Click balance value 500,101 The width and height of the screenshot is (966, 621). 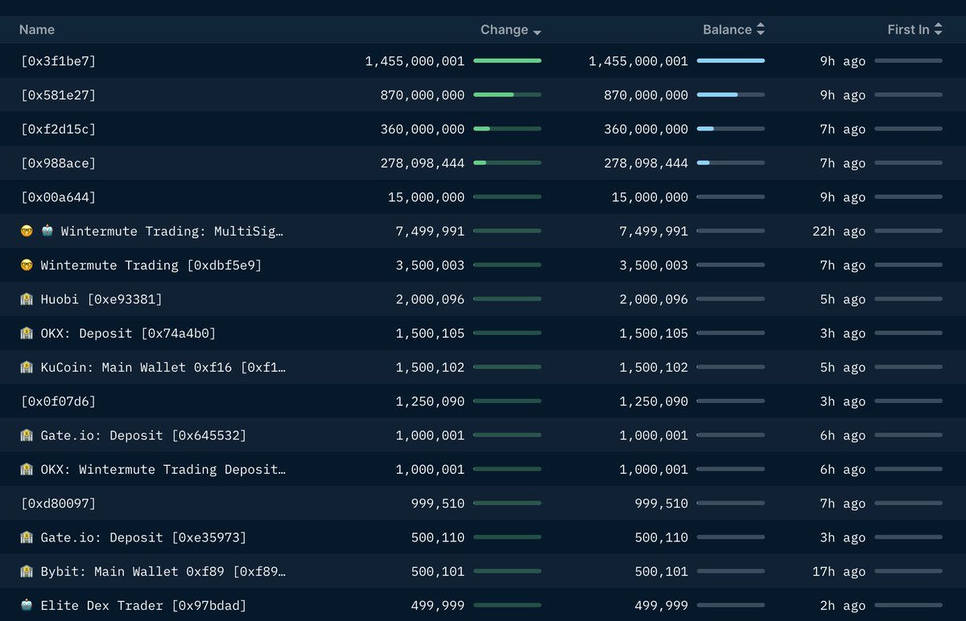tap(662, 572)
